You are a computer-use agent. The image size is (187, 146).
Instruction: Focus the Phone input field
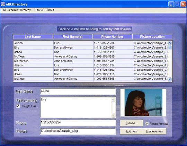[x=78, y=123]
